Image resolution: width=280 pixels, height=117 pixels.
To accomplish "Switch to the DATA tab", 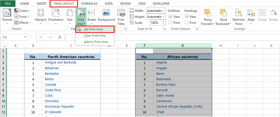I will point(109,4).
